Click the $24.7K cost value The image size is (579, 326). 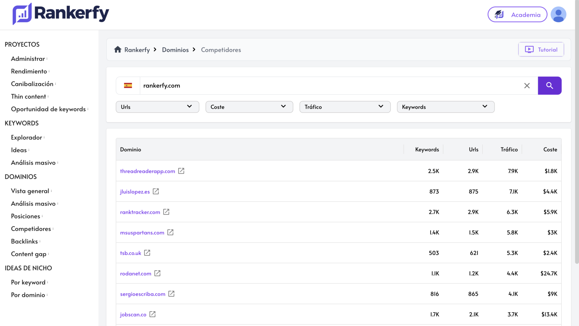click(x=549, y=274)
